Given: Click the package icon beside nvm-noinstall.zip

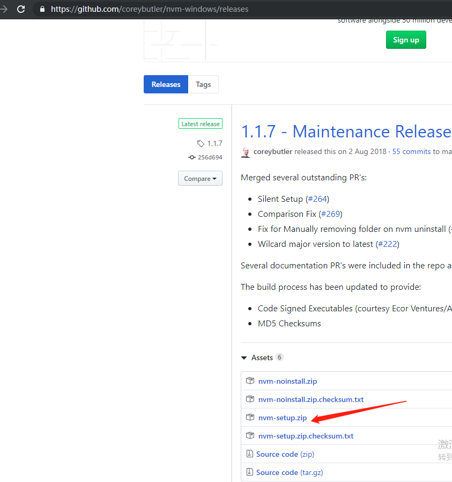Looking at the screenshot, I should point(250,381).
